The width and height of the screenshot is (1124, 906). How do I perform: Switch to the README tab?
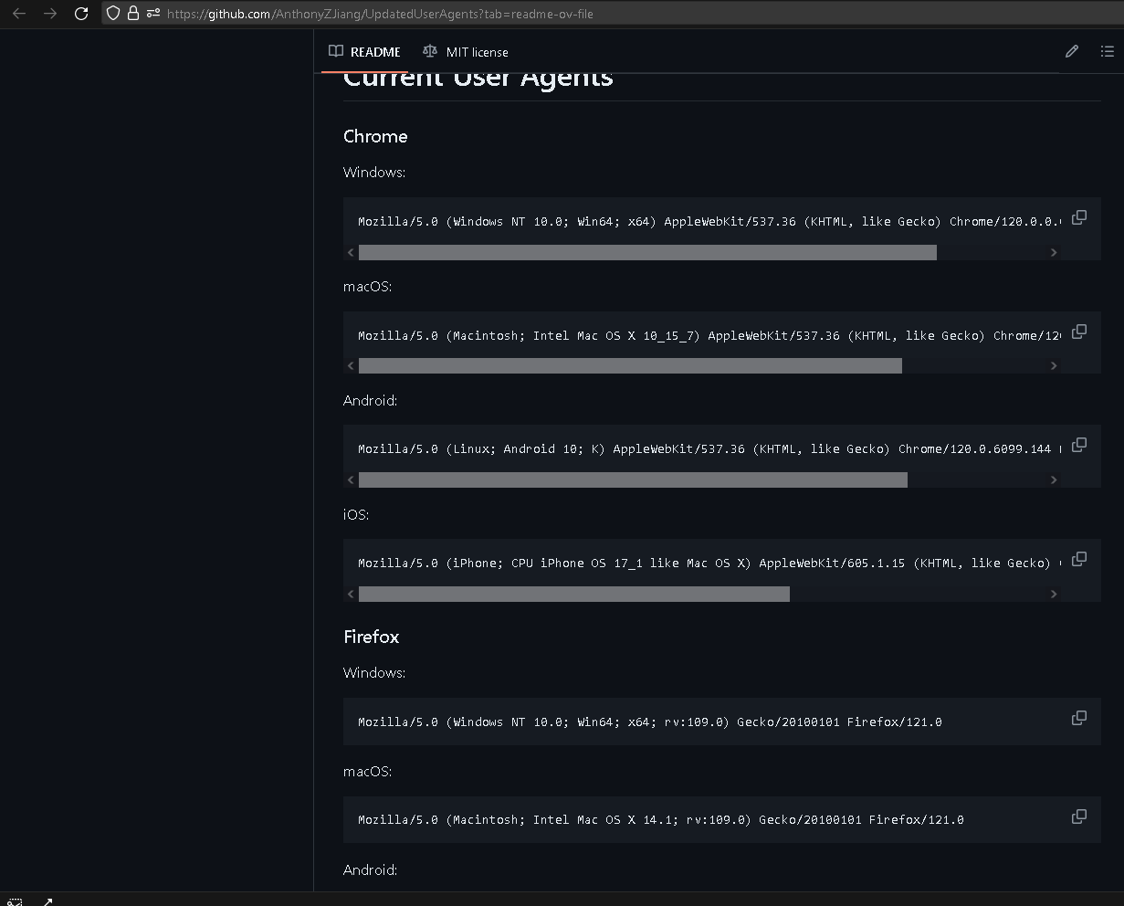(x=365, y=52)
